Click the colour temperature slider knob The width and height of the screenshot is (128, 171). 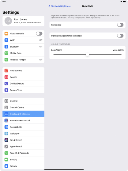tap(88, 54)
